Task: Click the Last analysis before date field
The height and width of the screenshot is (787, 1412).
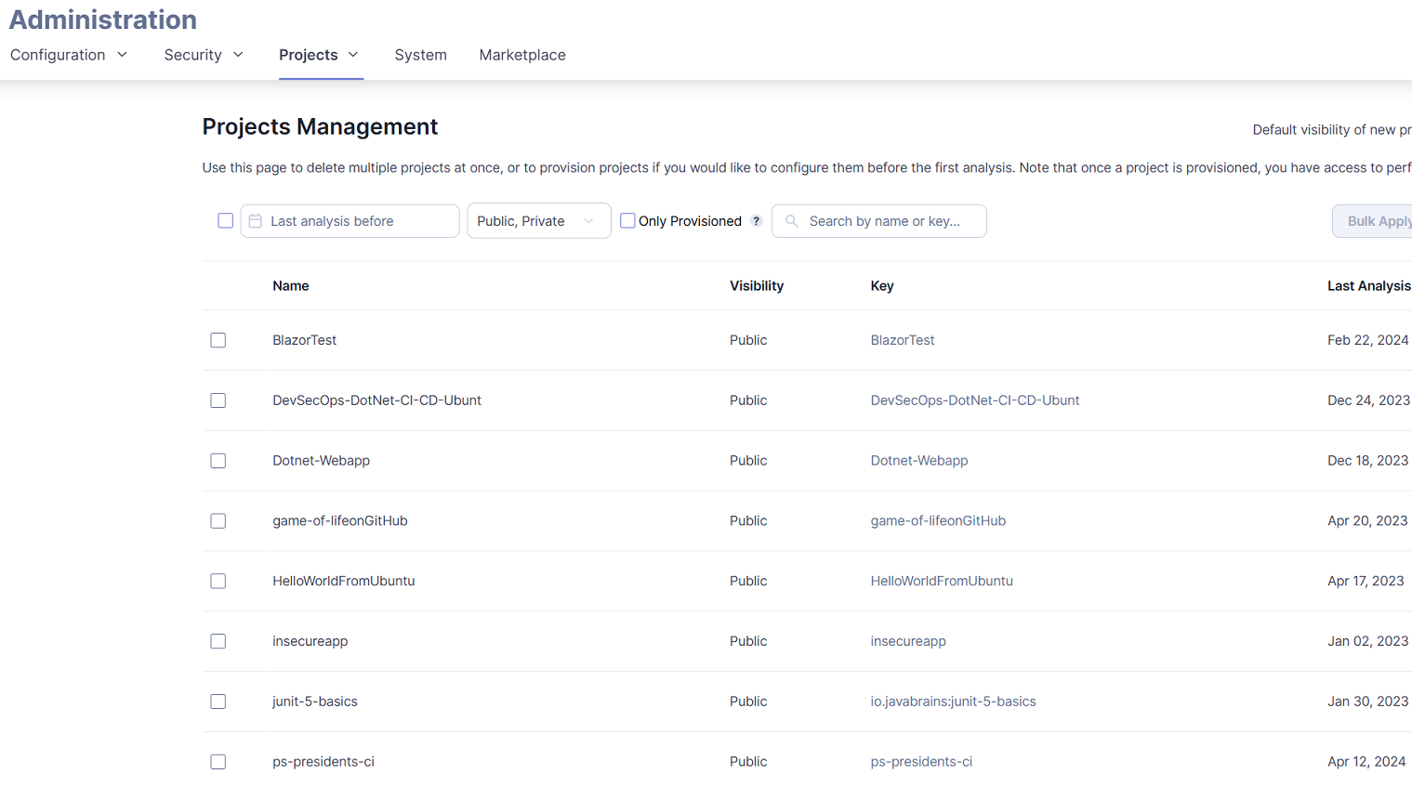Action: coord(358,221)
